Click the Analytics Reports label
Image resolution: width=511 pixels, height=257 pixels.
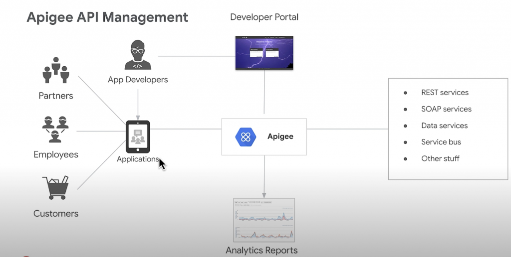click(x=261, y=250)
